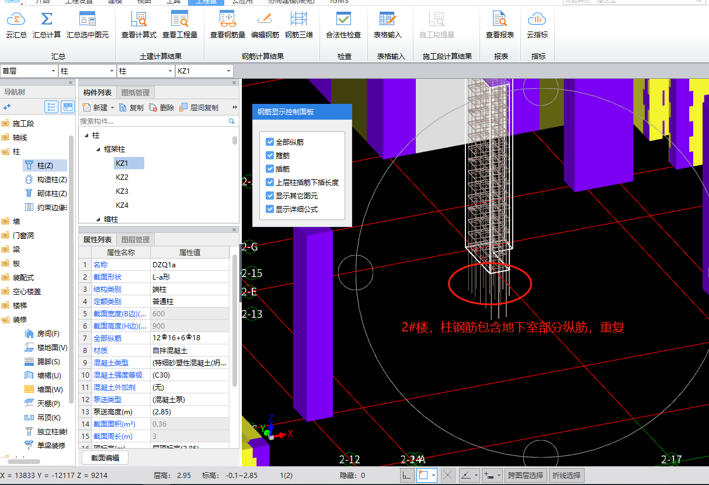Switch to 图层管理 tab

click(x=135, y=239)
